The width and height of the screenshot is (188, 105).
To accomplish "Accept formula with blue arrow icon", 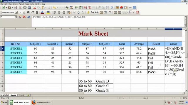I will (x=29, y=17).
